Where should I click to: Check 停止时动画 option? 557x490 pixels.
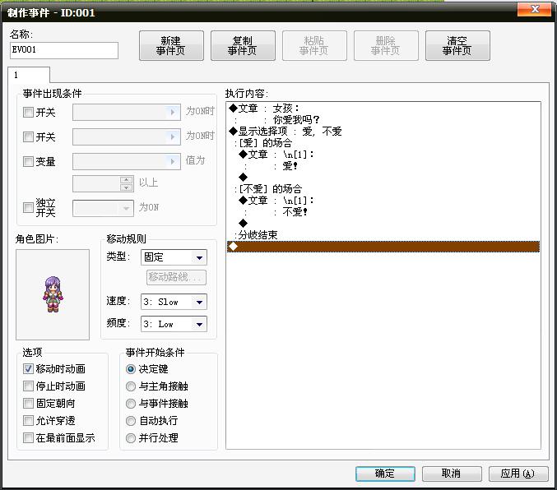click(x=28, y=386)
